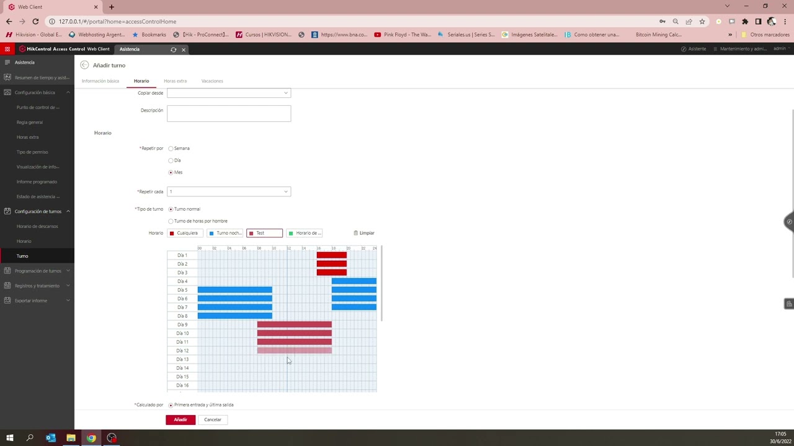This screenshot has width=794, height=446.
Task: Expand the Exportar informe section
Action: (68, 300)
